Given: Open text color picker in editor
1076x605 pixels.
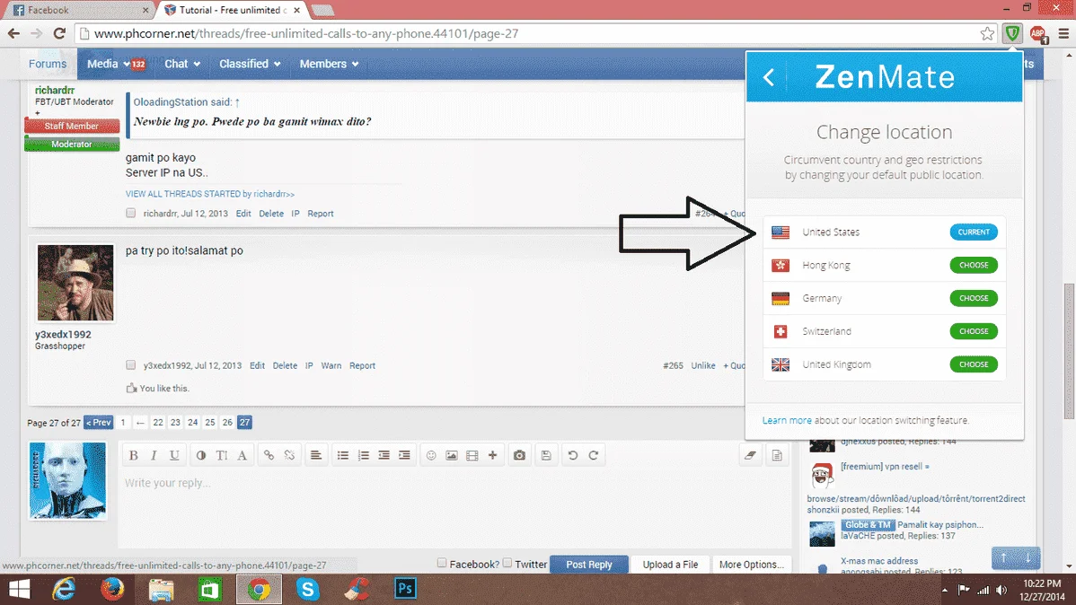Looking at the screenshot, I should 201,455.
